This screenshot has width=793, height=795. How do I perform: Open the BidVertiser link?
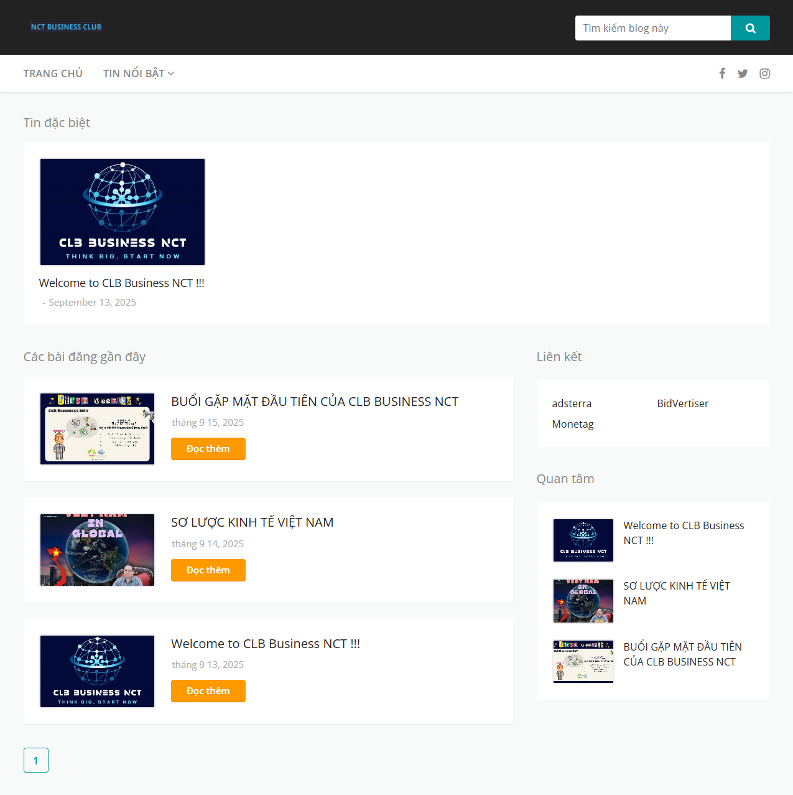(x=682, y=403)
